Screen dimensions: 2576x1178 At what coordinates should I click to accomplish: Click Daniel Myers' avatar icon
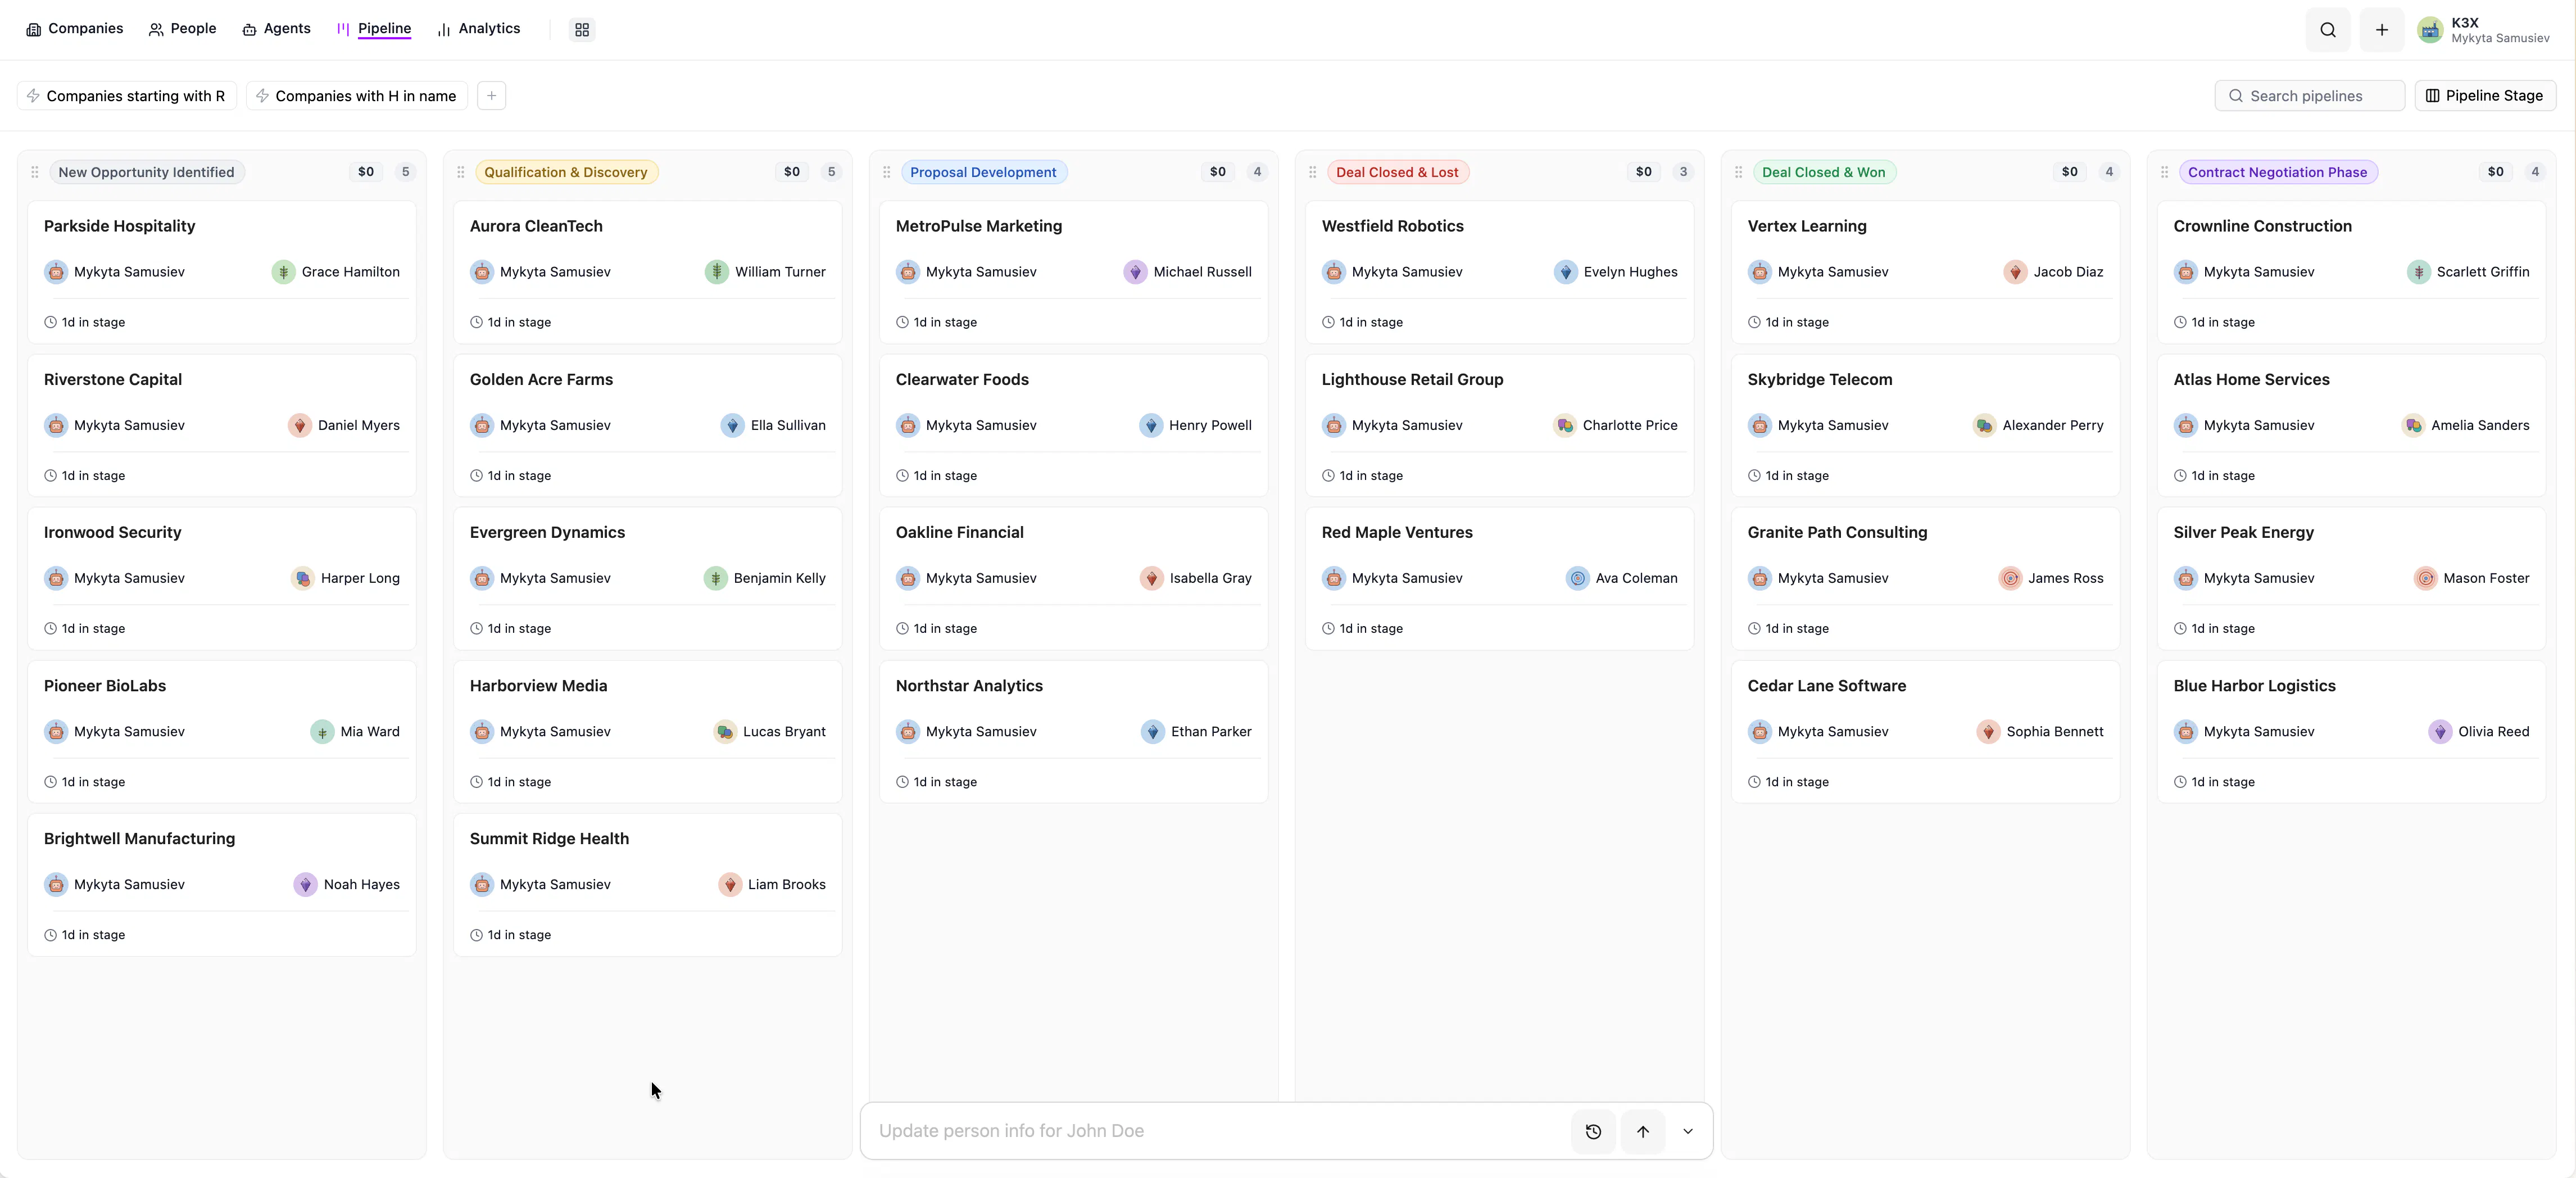coord(300,425)
